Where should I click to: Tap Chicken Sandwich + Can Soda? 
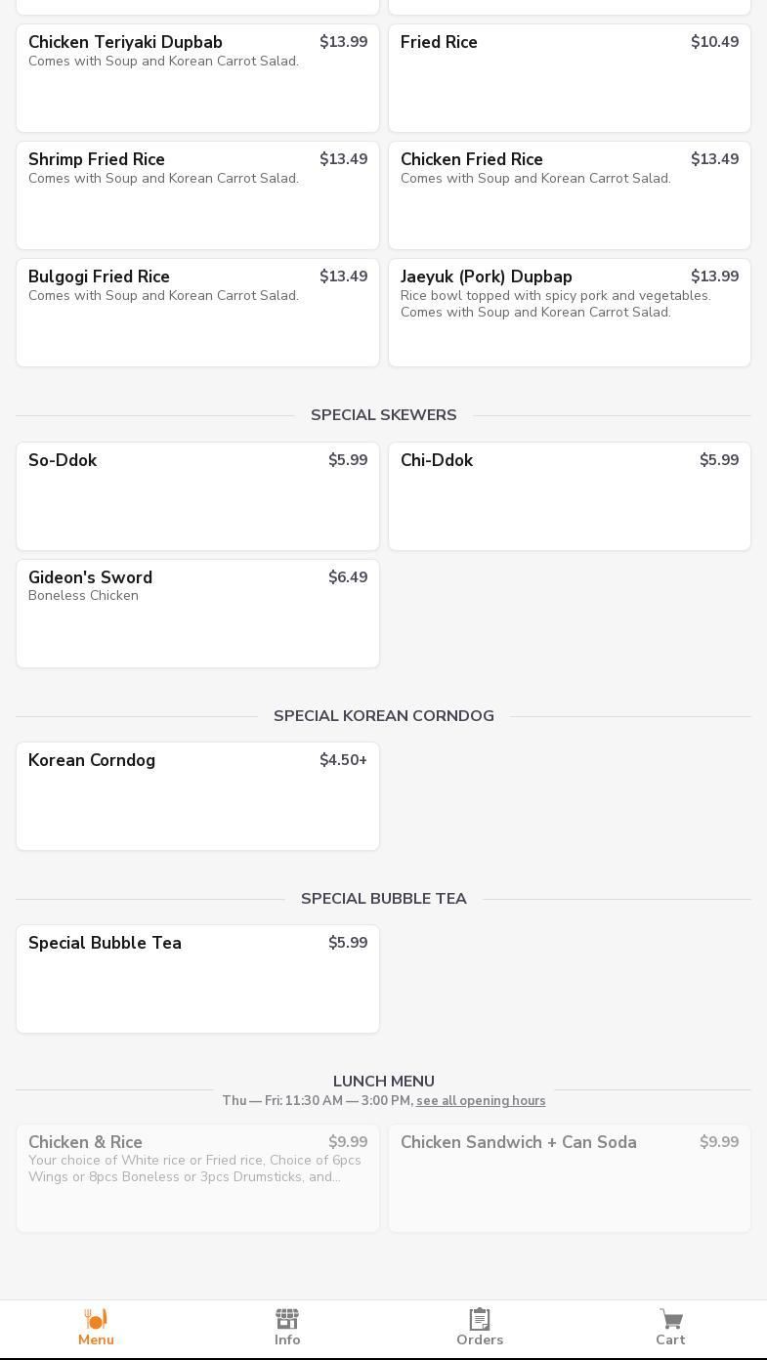[x=569, y=1178]
